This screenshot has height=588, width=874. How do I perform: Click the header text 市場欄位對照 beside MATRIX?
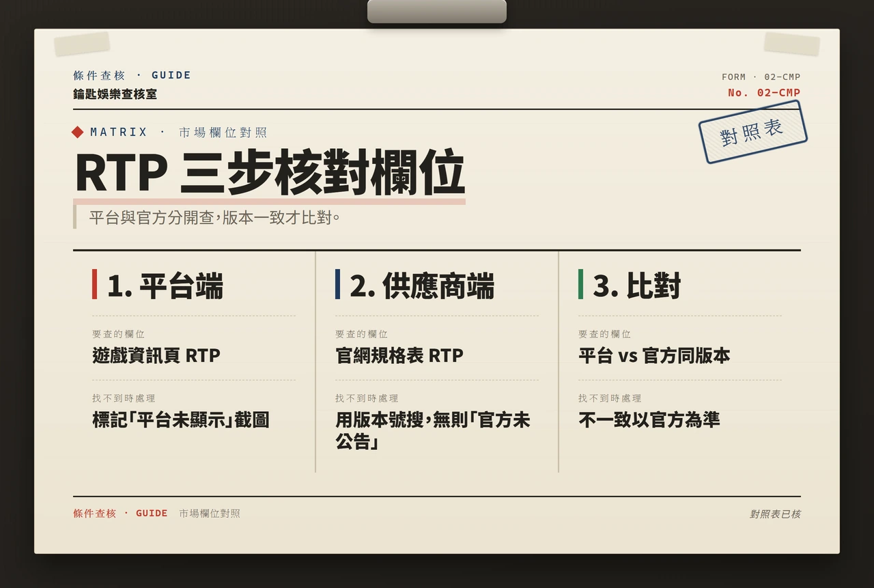tap(223, 132)
